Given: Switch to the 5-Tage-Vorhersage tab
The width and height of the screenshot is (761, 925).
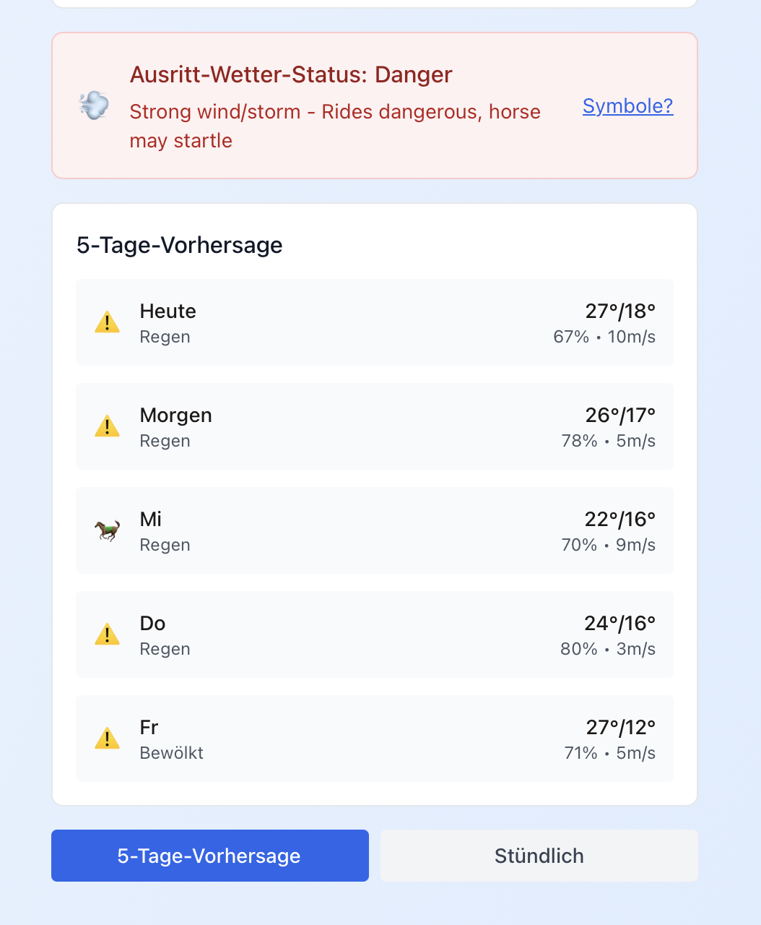Looking at the screenshot, I should coord(209,856).
